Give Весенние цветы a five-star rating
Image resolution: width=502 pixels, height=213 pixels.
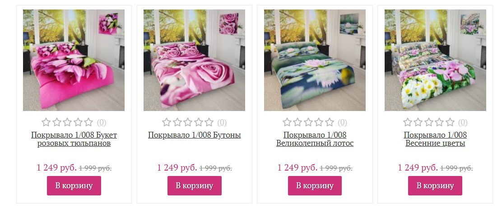click(450, 122)
